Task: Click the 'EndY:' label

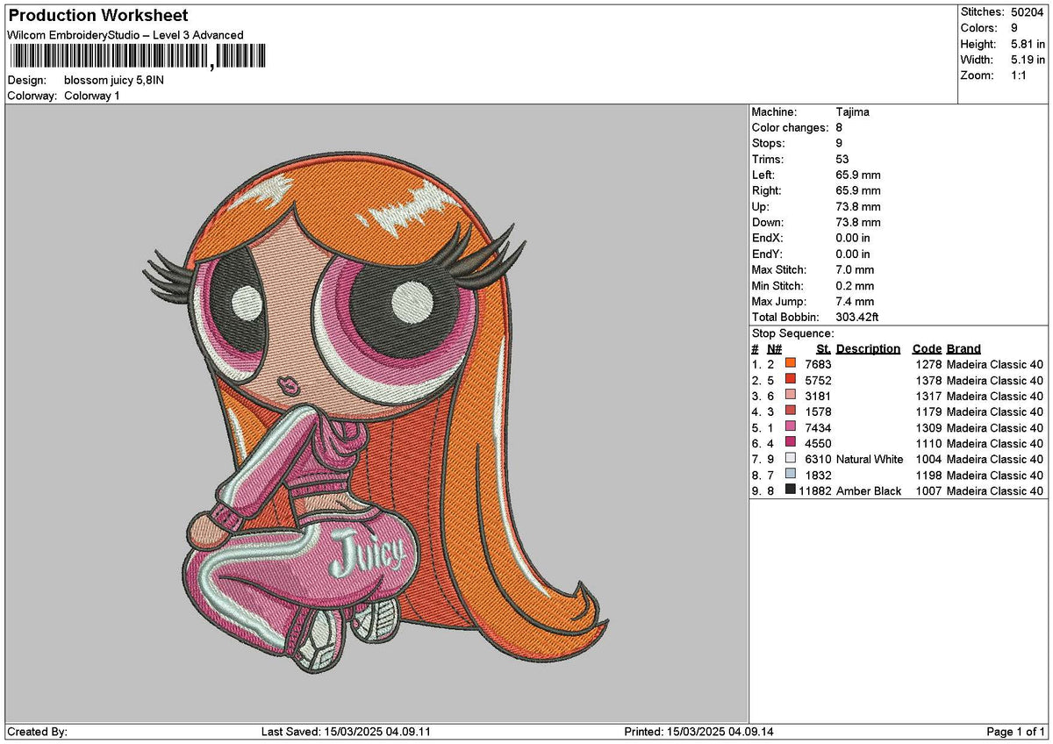Action: click(768, 254)
